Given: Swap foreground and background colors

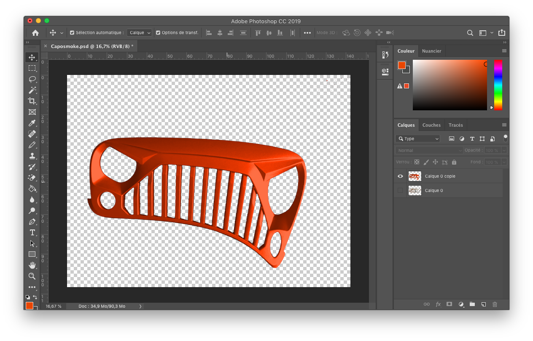Looking at the screenshot, I should pos(35,297).
